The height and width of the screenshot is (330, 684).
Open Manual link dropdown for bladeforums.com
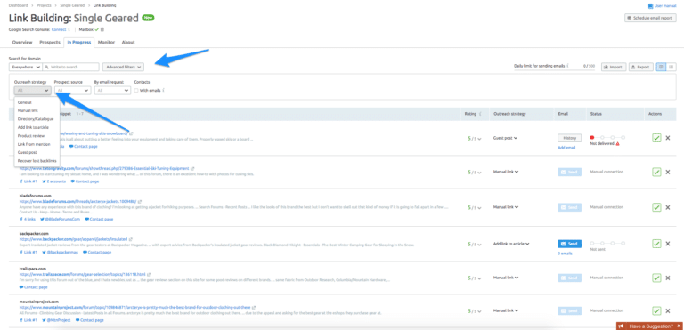[506, 207]
